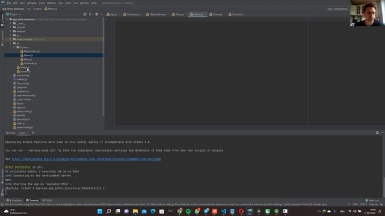The width and height of the screenshot is (385, 216).
Task: Click the project tree vertical scrollbar
Action: [103, 67]
